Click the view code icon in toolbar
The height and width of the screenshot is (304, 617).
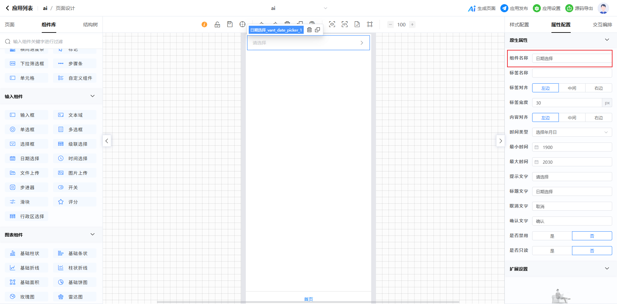click(x=344, y=24)
